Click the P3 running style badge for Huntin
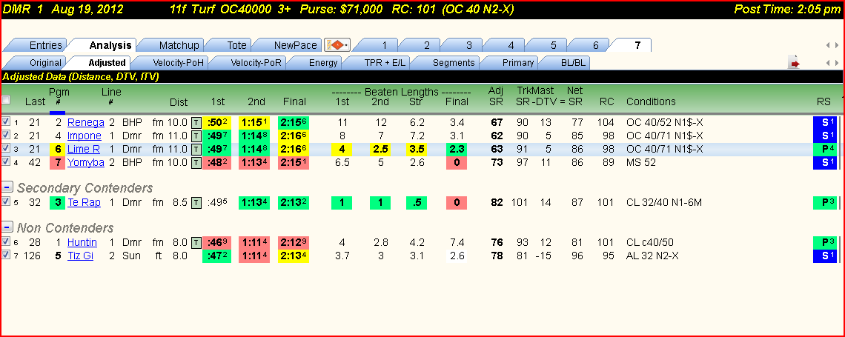This screenshot has height=337, width=845. pyautogui.click(x=826, y=244)
